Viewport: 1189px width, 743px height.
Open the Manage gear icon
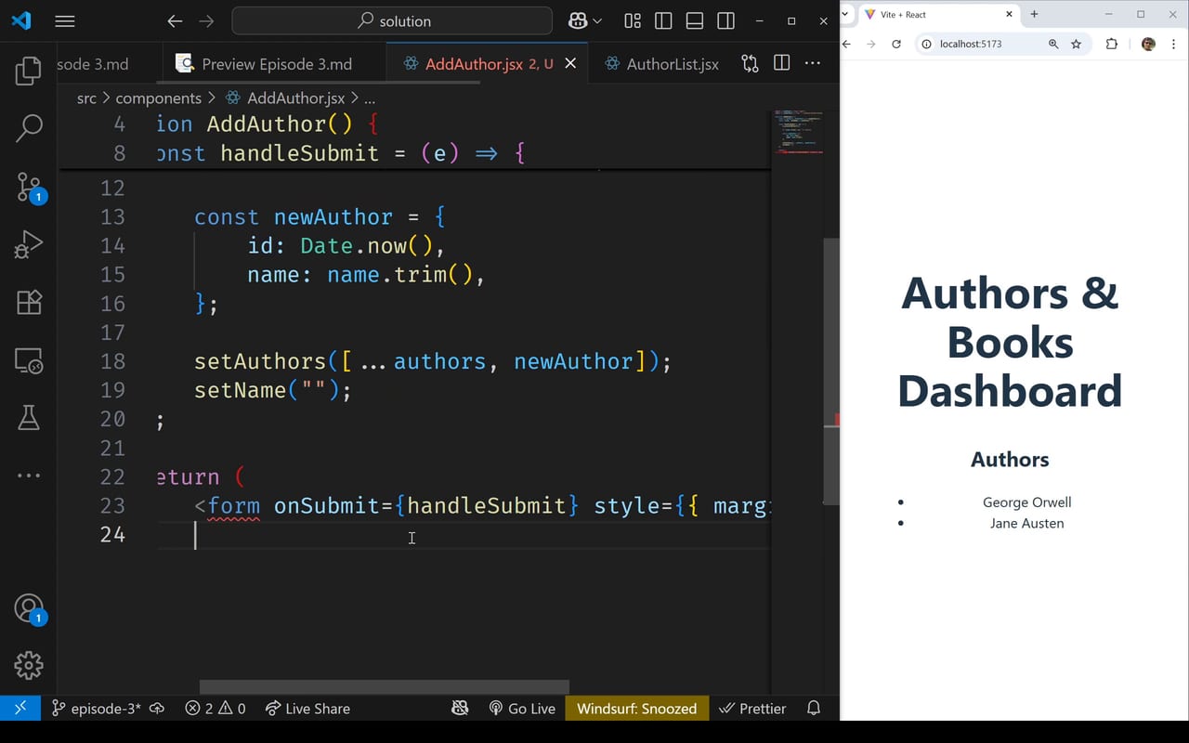click(x=29, y=665)
